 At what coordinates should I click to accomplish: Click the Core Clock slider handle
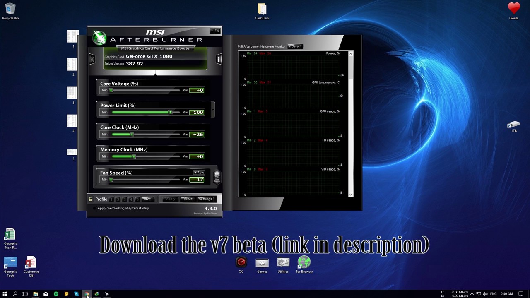(132, 134)
